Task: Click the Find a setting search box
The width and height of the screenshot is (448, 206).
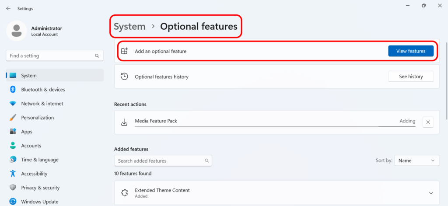Action: 55,56
